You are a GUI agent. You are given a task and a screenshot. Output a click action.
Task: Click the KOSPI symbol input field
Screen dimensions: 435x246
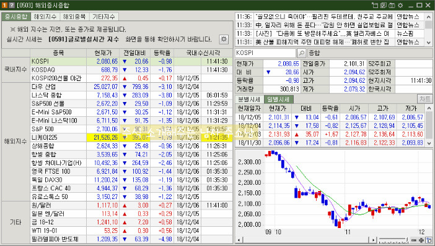click(x=265, y=53)
